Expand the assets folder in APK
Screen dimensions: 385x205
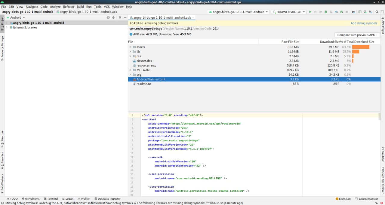click(x=130, y=47)
